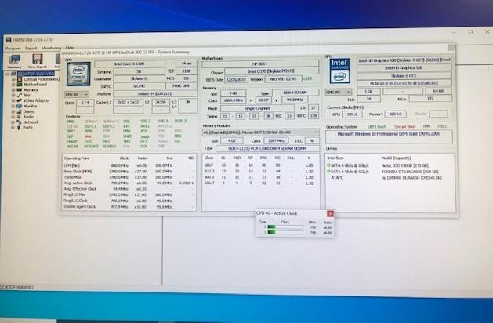Viewport: 493px width, 323px height.
Task: Click the Audio speaker tree icon
Action: click(x=20, y=117)
